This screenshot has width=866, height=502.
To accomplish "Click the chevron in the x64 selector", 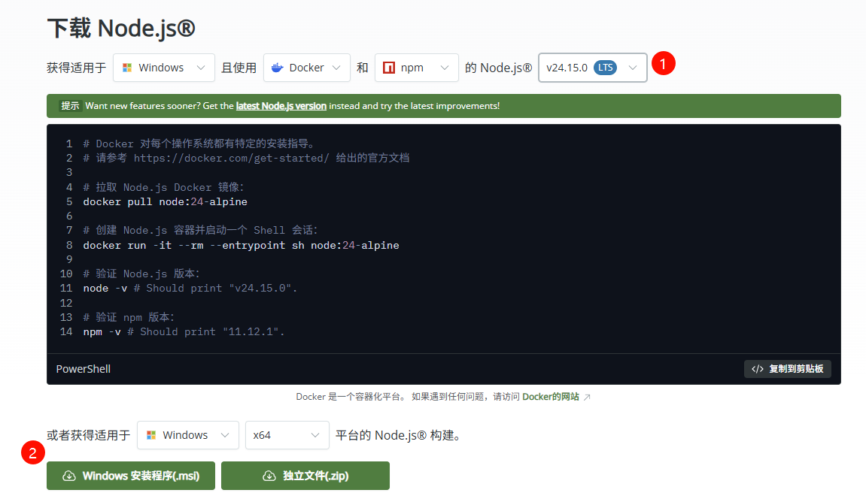I will pyautogui.click(x=315, y=435).
